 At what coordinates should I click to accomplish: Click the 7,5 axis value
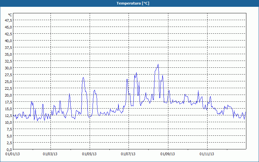pos(9,129)
